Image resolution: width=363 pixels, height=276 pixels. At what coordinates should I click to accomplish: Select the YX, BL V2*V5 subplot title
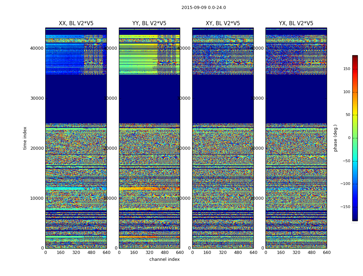click(x=296, y=23)
